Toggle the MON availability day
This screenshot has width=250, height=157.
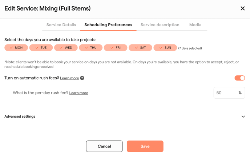[x=16, y=48]
